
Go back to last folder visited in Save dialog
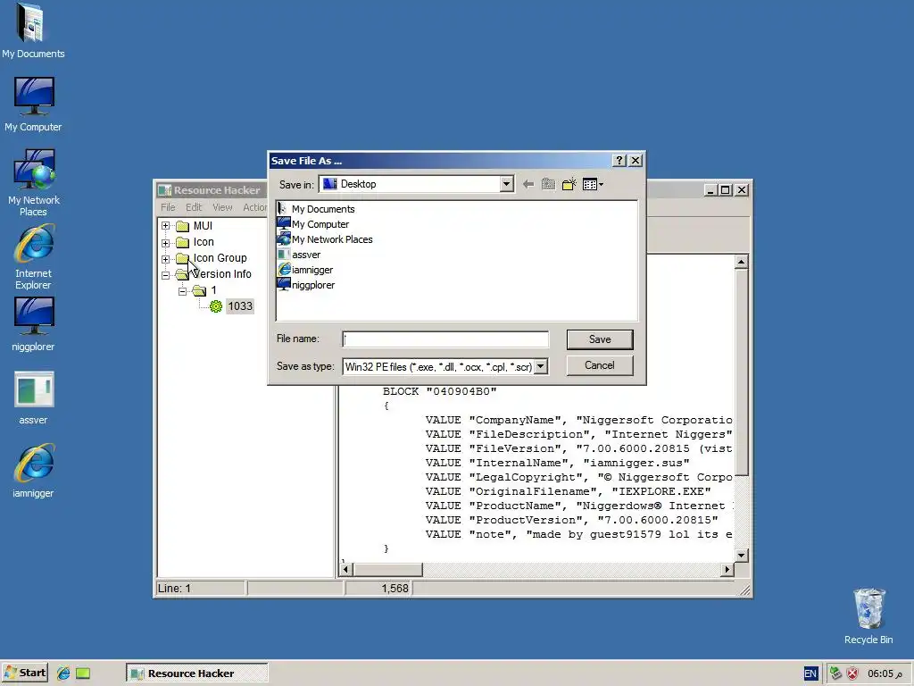click(x=528, y=184)
